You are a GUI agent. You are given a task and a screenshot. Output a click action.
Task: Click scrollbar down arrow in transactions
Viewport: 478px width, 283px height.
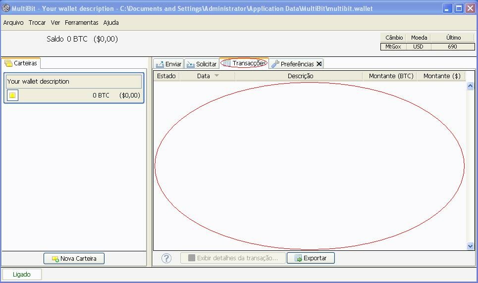click(x=470, y=246)
